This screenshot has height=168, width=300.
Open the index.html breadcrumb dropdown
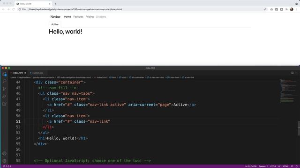point(100,77)
